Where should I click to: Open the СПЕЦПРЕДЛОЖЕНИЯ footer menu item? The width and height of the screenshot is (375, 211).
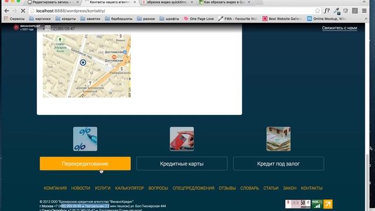[x=193, y=188]
